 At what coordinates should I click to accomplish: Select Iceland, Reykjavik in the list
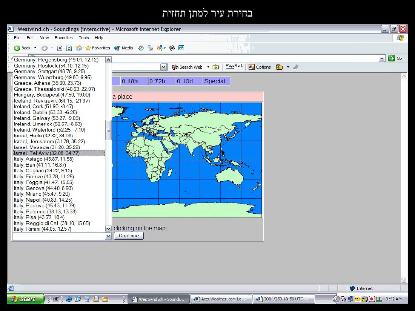tap(59, 101)
